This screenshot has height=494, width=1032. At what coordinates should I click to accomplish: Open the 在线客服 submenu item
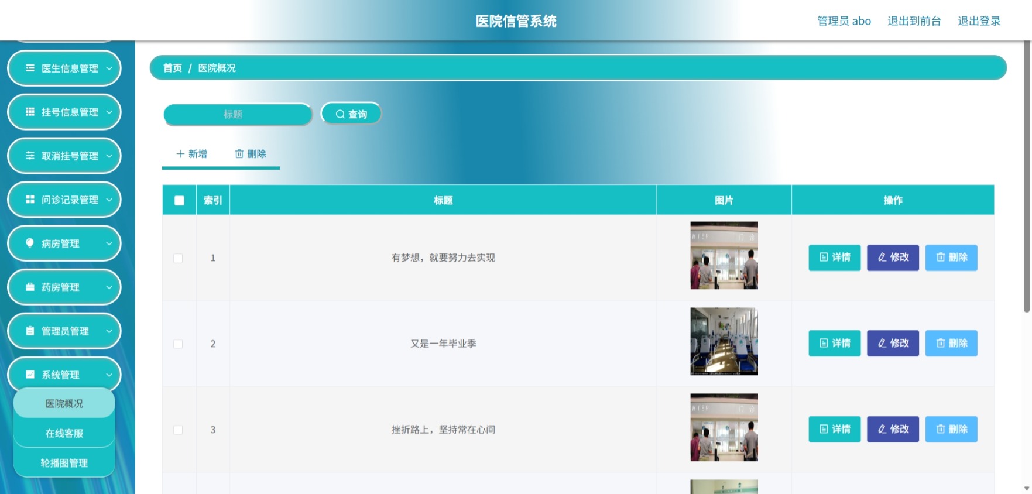[64, 433]
